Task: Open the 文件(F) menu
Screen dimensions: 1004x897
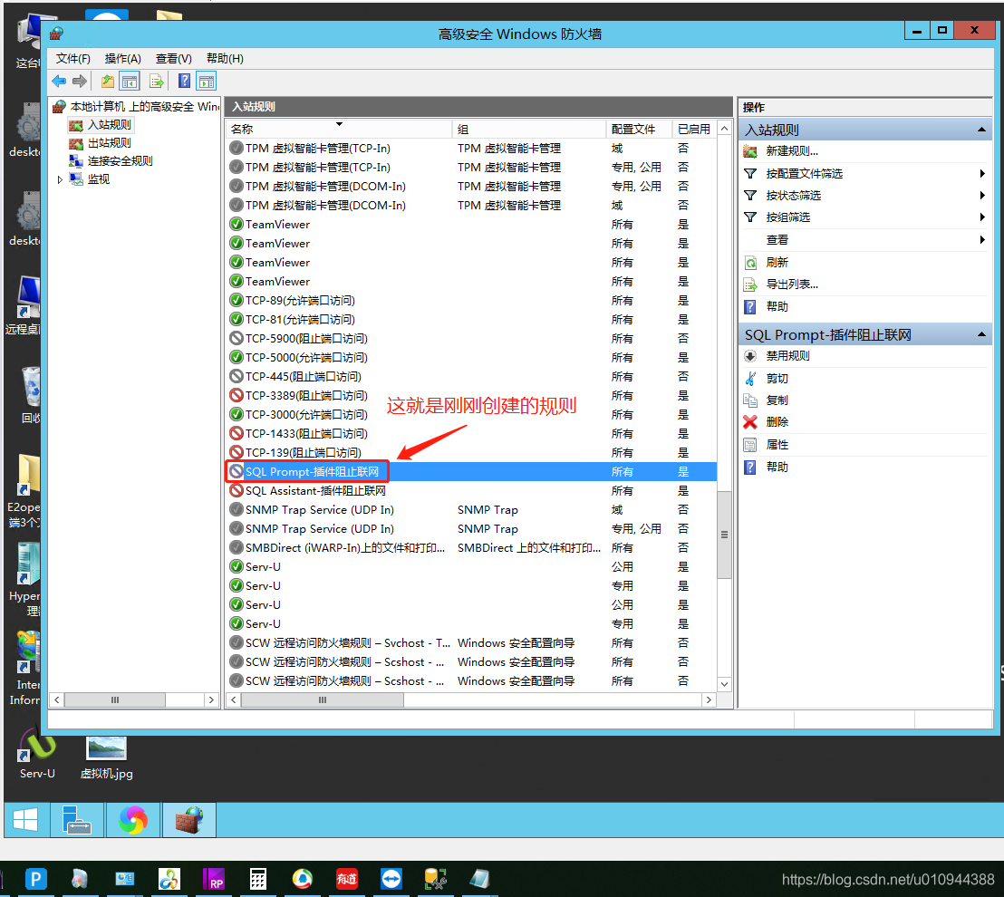Action: click(x=73, y=59)
